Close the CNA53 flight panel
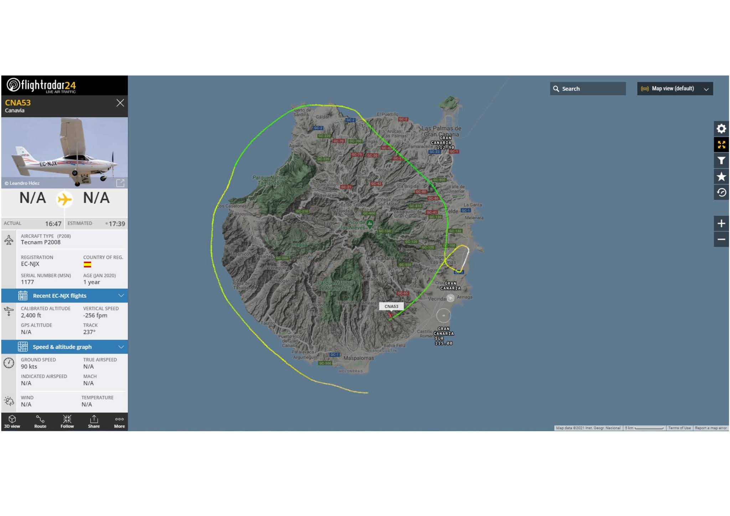Image resolution: width=730 pixels, height=516 pixels. pyautogui.click(x=120, y=103)
